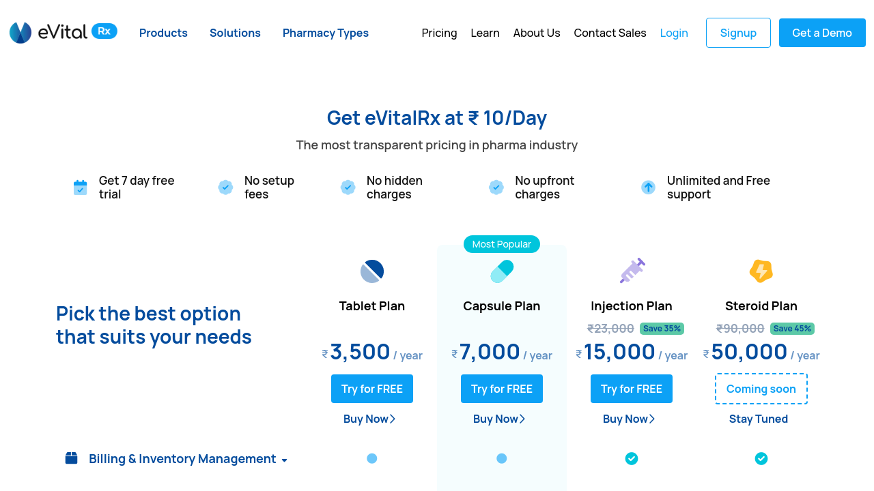
Task: Open the About Us page
Action: click(537, 33)
